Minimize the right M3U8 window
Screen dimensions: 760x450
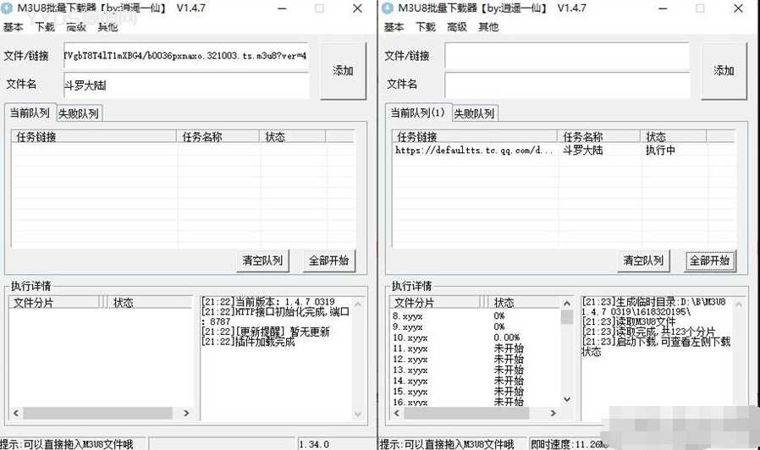point(663,8)
